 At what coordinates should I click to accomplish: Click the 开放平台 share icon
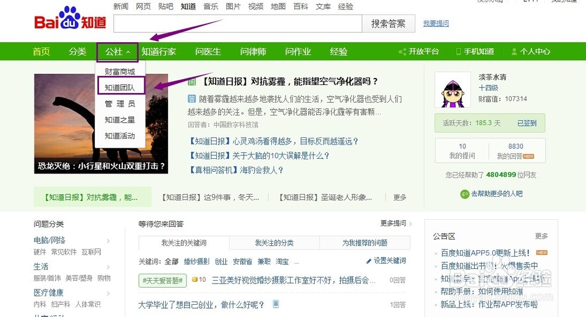click(403, 52)
